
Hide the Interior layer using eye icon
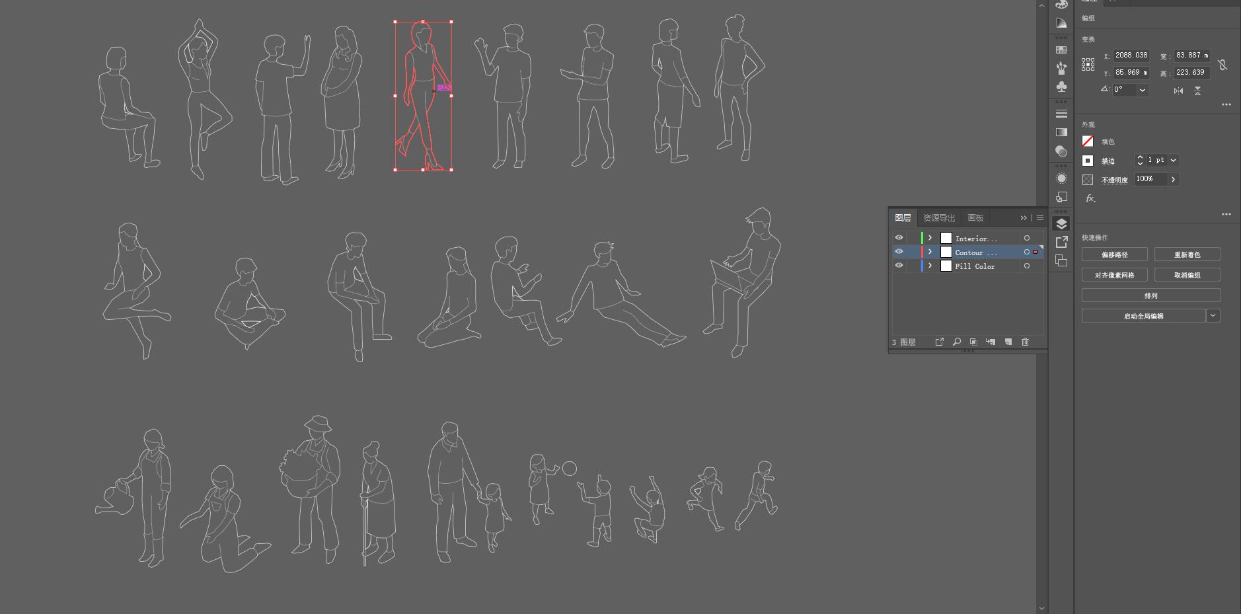pos(899,238)
